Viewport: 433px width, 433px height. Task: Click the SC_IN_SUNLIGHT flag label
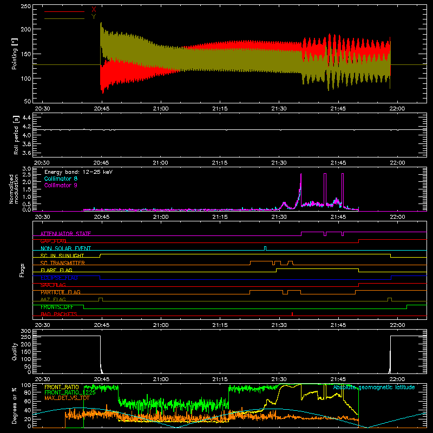62,255
